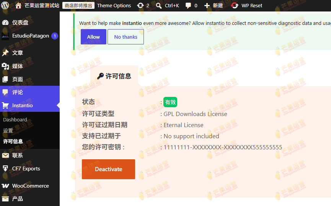Click the key icon beside 许可信息

(100, 76)
